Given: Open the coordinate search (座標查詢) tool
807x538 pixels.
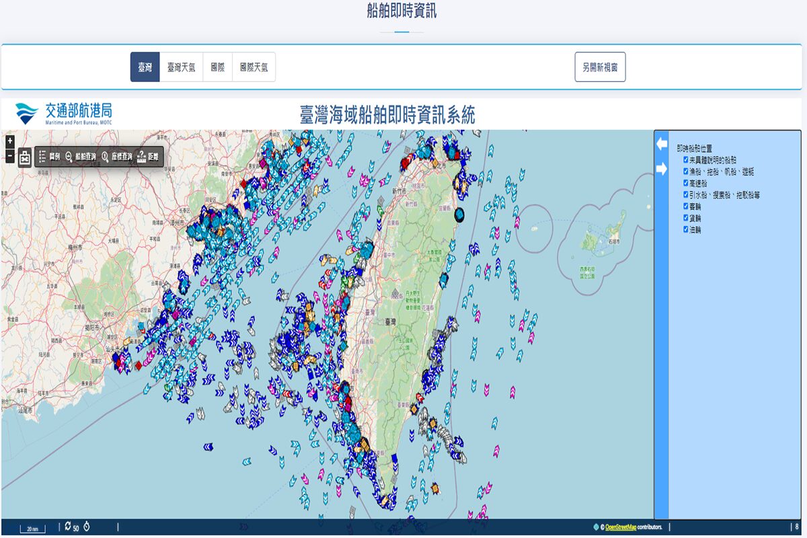Looking at the screenshot, I should 116,157.
